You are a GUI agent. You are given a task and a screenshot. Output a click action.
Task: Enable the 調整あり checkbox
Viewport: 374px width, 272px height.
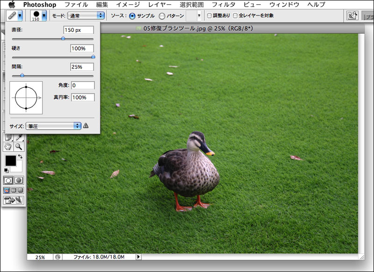tap(209, 16)
